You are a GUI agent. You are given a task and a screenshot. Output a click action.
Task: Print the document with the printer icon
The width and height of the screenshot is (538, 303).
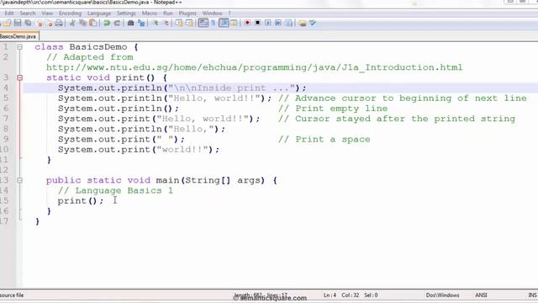coord(59,23)
